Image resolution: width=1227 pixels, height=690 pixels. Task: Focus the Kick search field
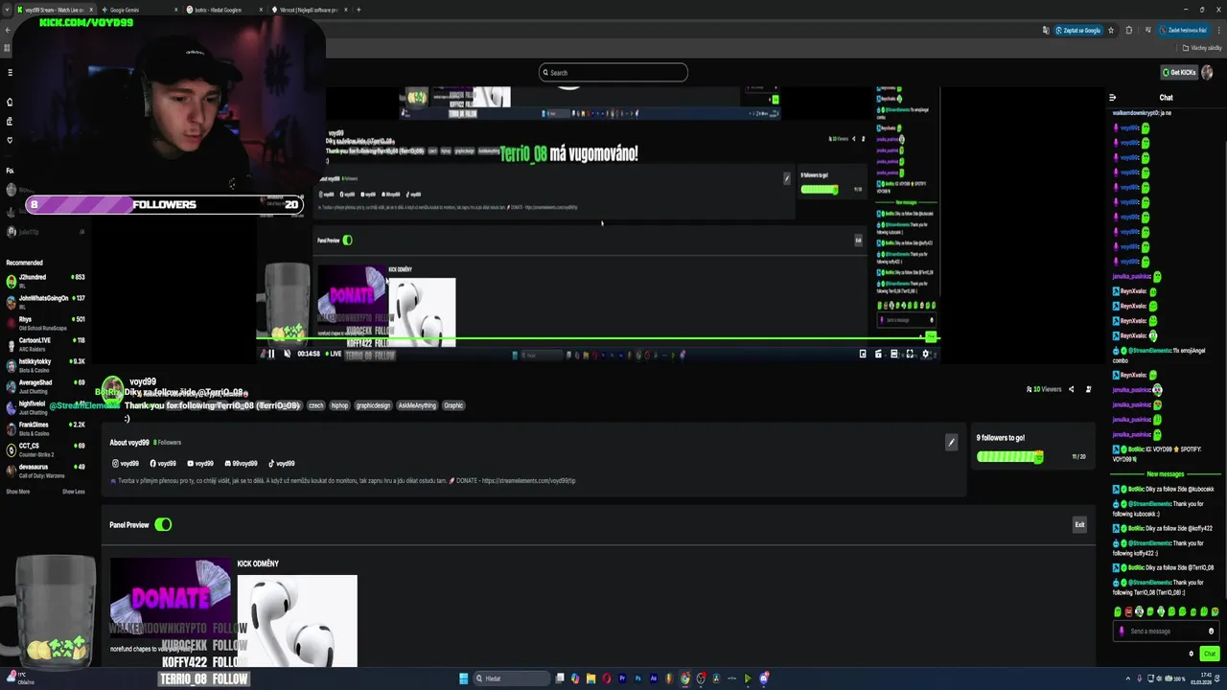tap(613, 72)
